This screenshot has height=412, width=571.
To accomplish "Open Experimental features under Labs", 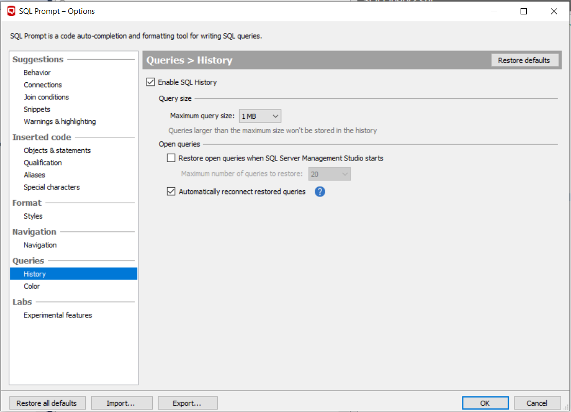I will [58, 315].
